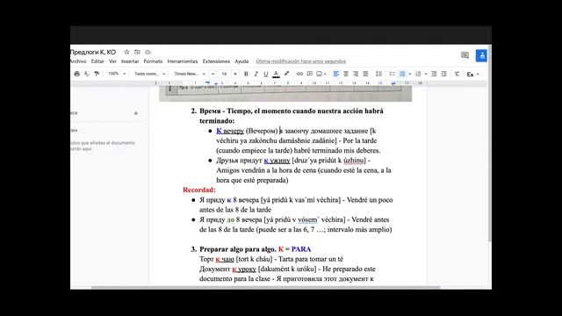This screenshot has height=316, width=562.
Task: Add a summary with the plus icon
Action: click(x=136, y=113)
